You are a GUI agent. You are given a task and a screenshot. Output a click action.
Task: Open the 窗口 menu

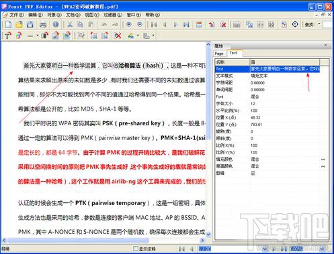pos(134,15)
